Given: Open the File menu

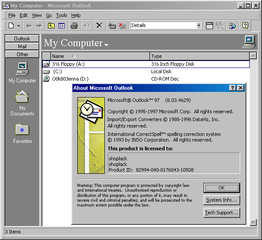Looking at the screenshot, I should pyautogui.click(x=12, y=15).
